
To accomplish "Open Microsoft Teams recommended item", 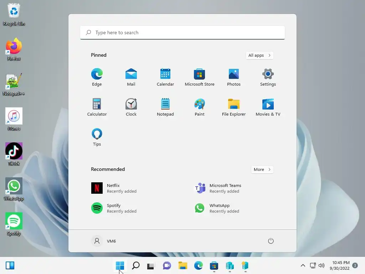I will tap(218, 188).
